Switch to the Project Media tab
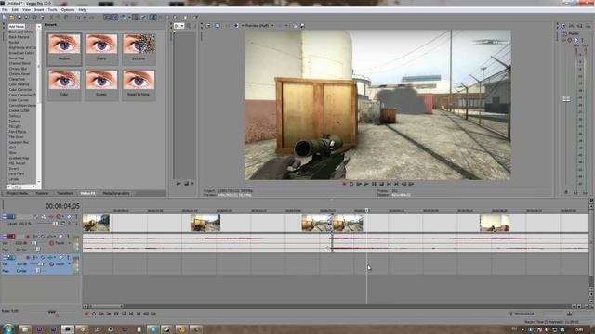This screenshot has width=595, height=334. click(x=18, y=194)
